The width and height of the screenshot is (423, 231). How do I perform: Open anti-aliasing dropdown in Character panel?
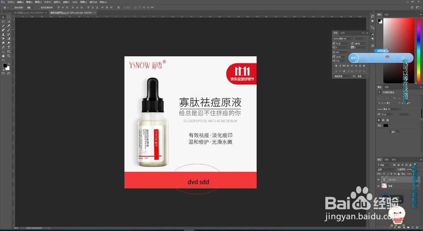point(362,76)
